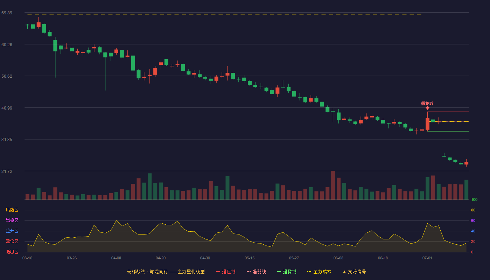490x280 pixels.
Task: Select the 出货区 zone label
Action: tap(12, 220)
